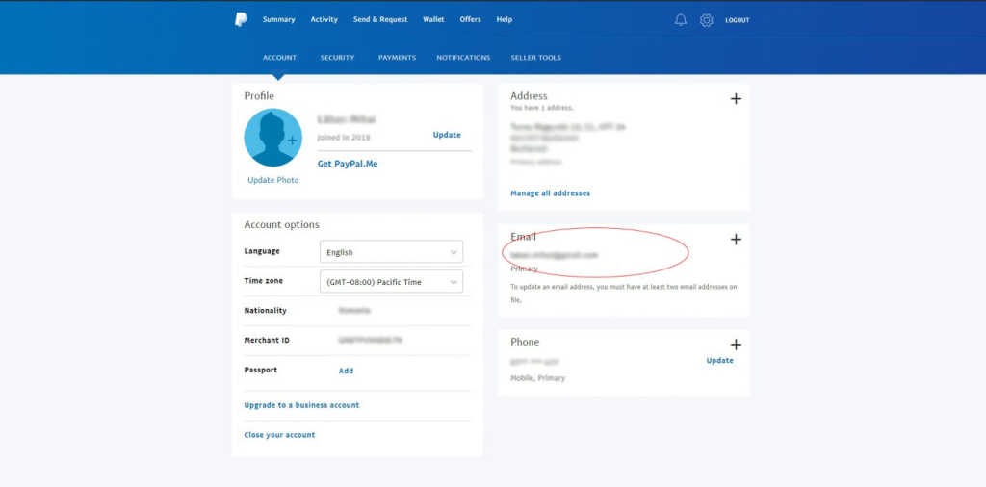Click Add link next to Passport
The height and width of the screenshot is (487, 986).
tap(346, 371)
